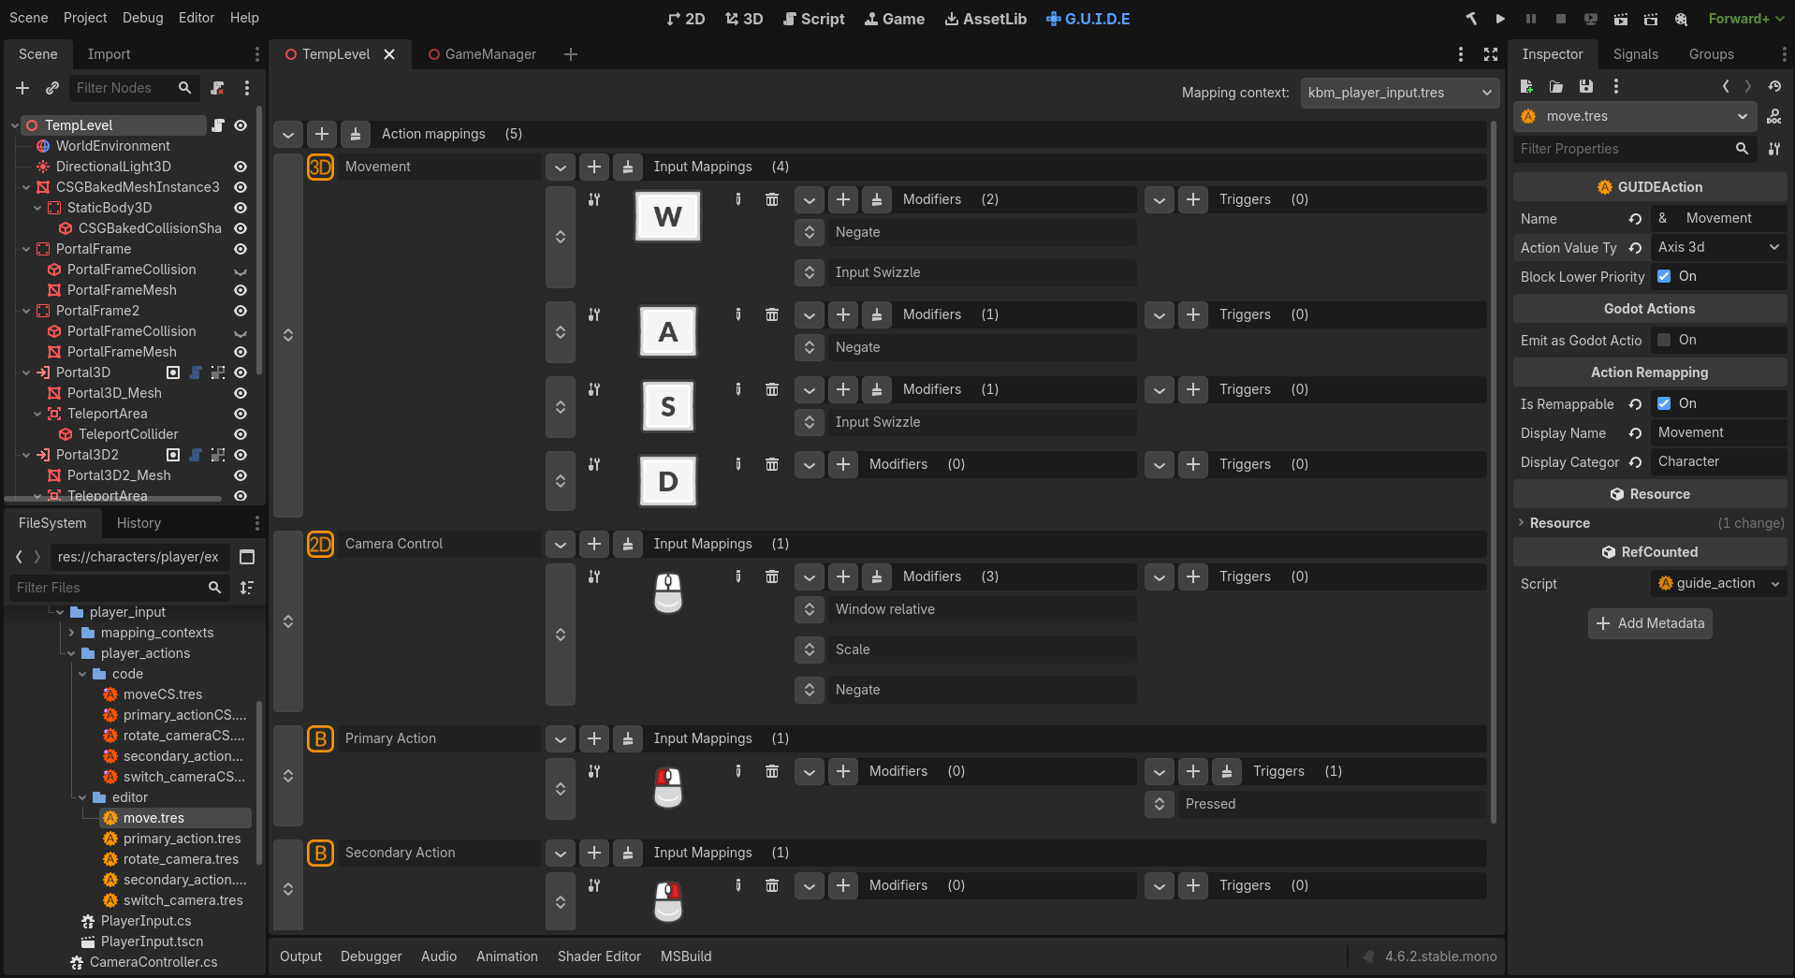Sort files in FileSystem dock
This screenshot has width=1795, height=978.
(x=247, y=588)
